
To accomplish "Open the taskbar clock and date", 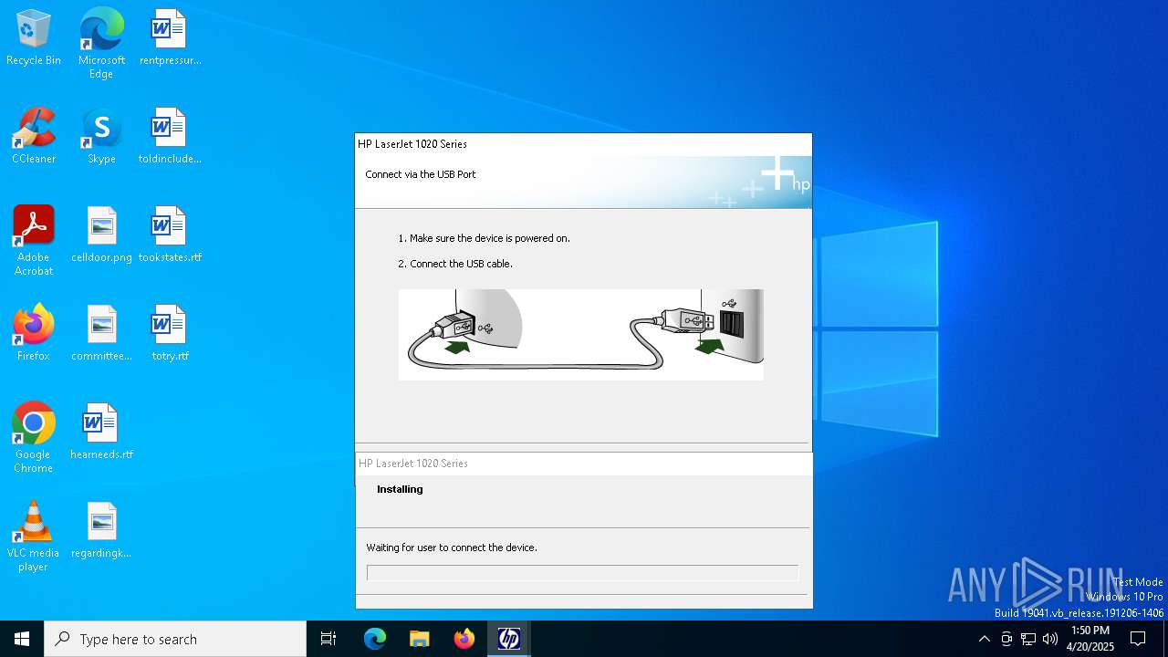I will click(x=1090, y=639).
